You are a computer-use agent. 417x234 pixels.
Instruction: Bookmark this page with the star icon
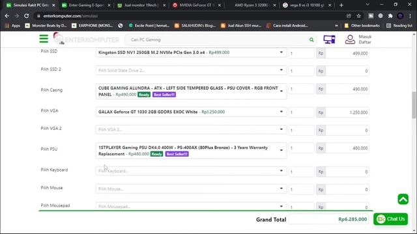point(359,16)
